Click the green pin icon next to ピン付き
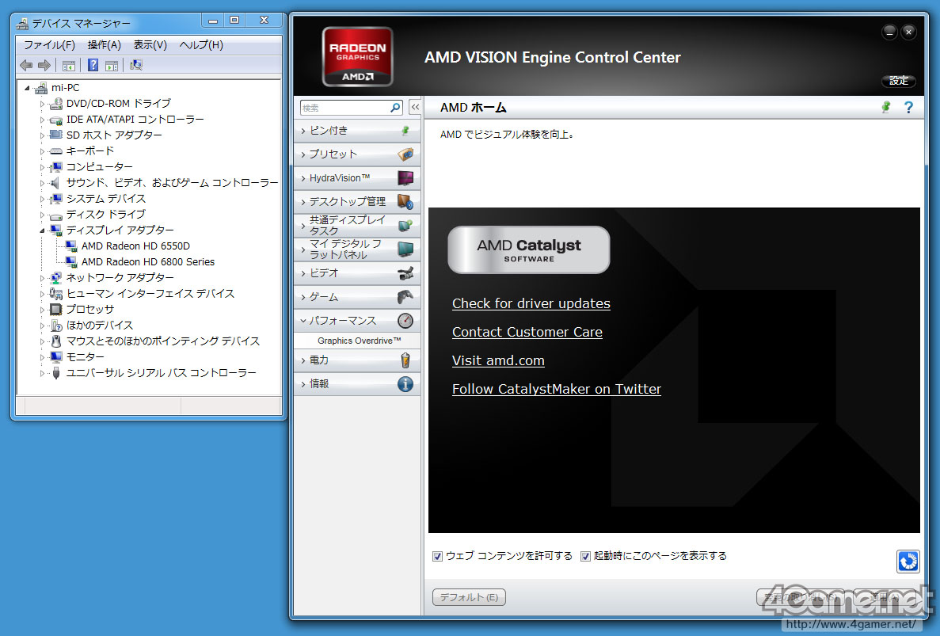This screenshot has height=636, width=940. pyautogui.click(x=405, y=130)
